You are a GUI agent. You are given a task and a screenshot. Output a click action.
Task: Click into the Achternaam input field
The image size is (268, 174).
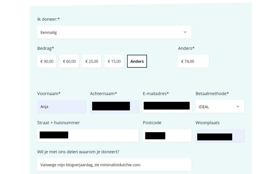114,107
